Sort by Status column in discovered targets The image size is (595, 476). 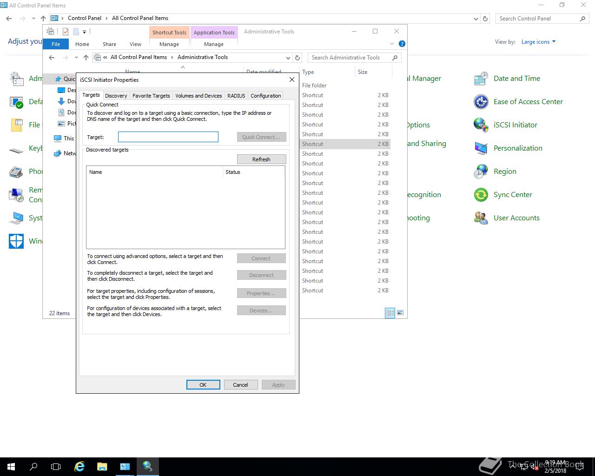[x=253, y=172]
